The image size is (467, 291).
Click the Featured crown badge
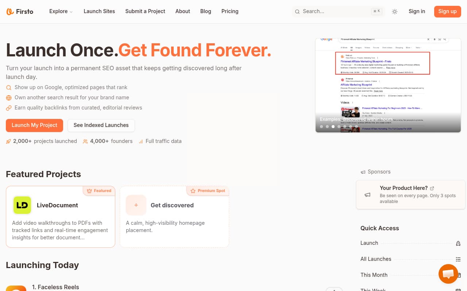[99, 191]
